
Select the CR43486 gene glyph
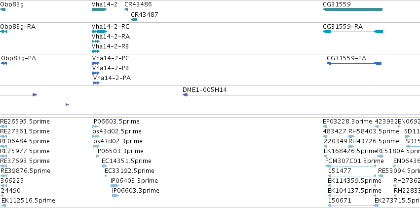pyautogui.click(x=126, y=9)
